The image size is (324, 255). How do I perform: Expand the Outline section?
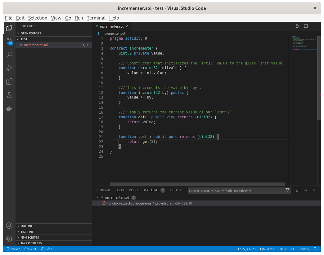tap(54, 226)
